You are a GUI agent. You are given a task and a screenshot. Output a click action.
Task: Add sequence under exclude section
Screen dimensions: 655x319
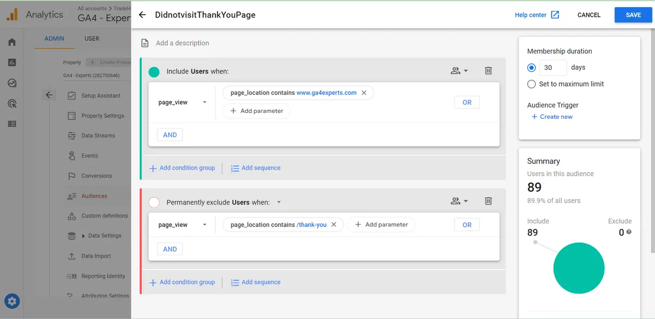point(255,282)
